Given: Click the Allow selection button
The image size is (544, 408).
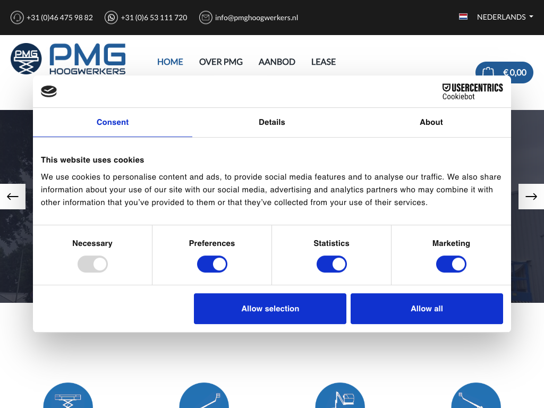Looking at the screenshot, I should (270, 309).
